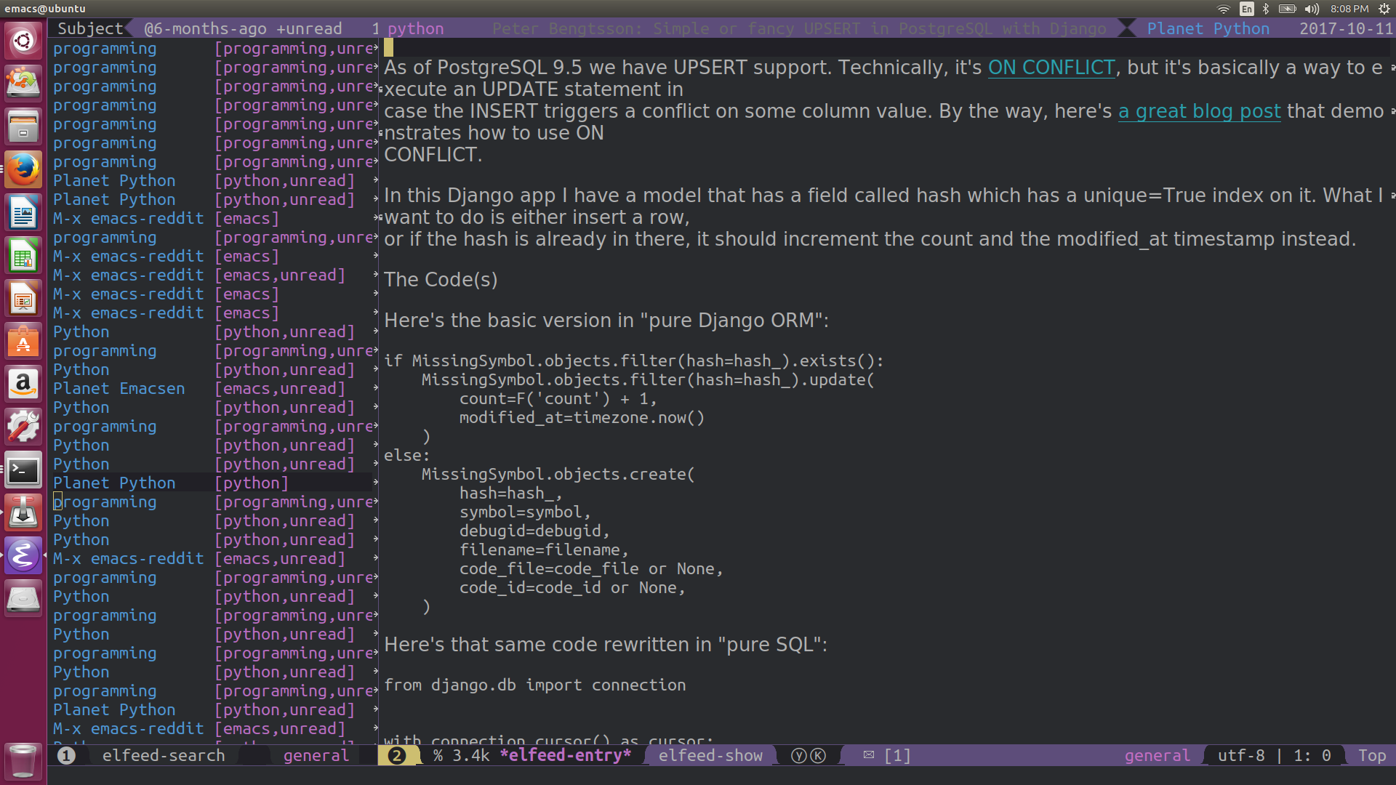The width and height of the screenshot is (1396, 785).
Task: Open System Settings wrench icon in launcher
Action: pyautogui.click(x=23, y=427)
